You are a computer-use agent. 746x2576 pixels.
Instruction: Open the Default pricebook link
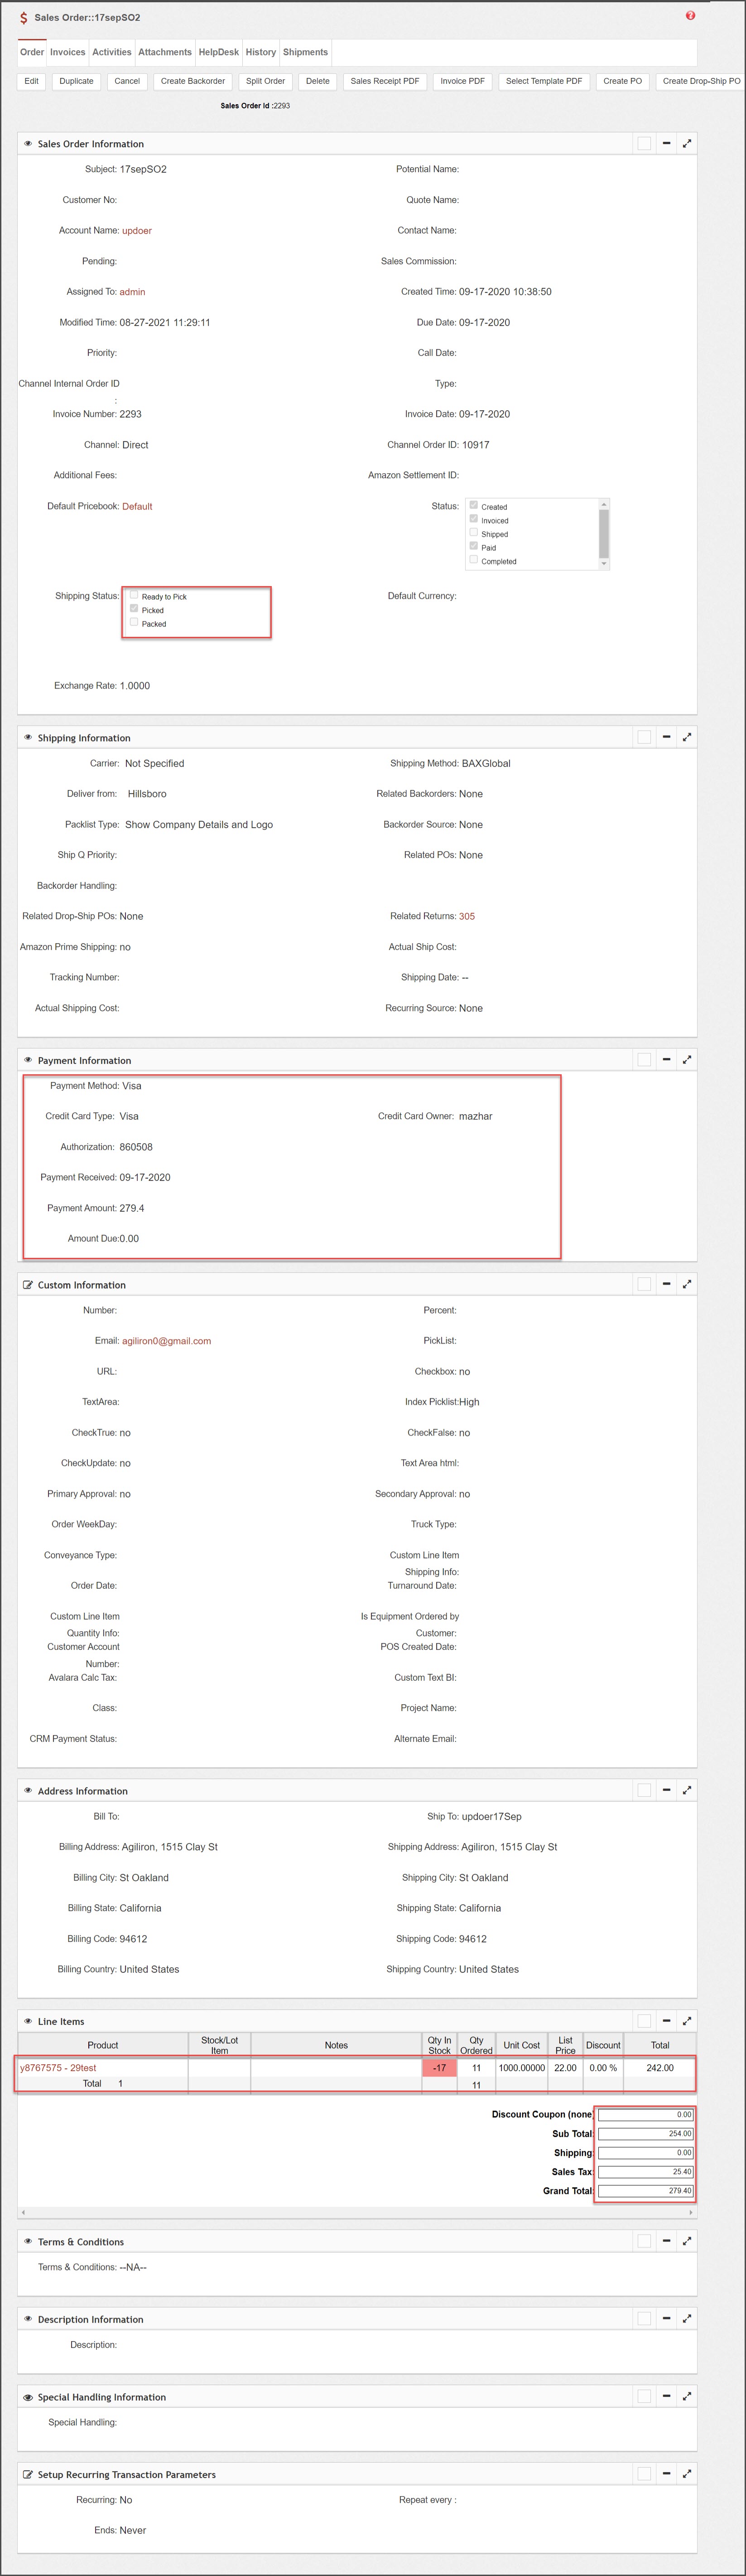(x=137, y=507)
